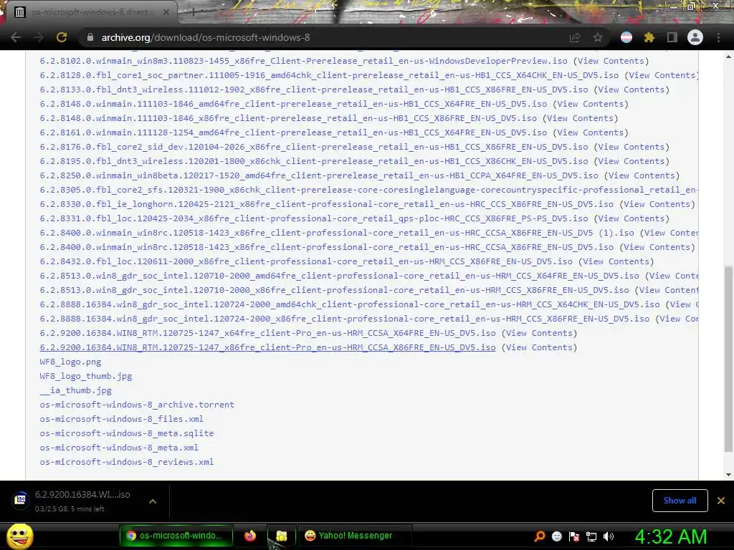
Task: Open the smiley face Start button
Action: tap(19, 536)
